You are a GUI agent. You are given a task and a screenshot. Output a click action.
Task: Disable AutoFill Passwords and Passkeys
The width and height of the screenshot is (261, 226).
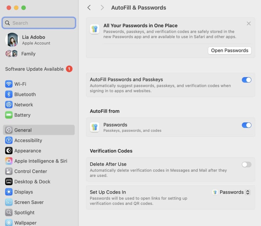[246, 80]
